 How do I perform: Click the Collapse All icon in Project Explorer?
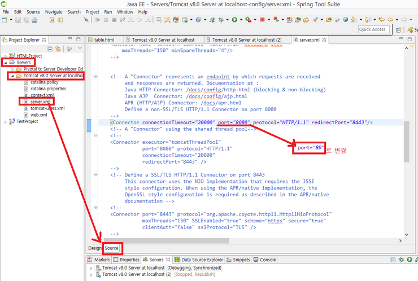coord(50,49)
